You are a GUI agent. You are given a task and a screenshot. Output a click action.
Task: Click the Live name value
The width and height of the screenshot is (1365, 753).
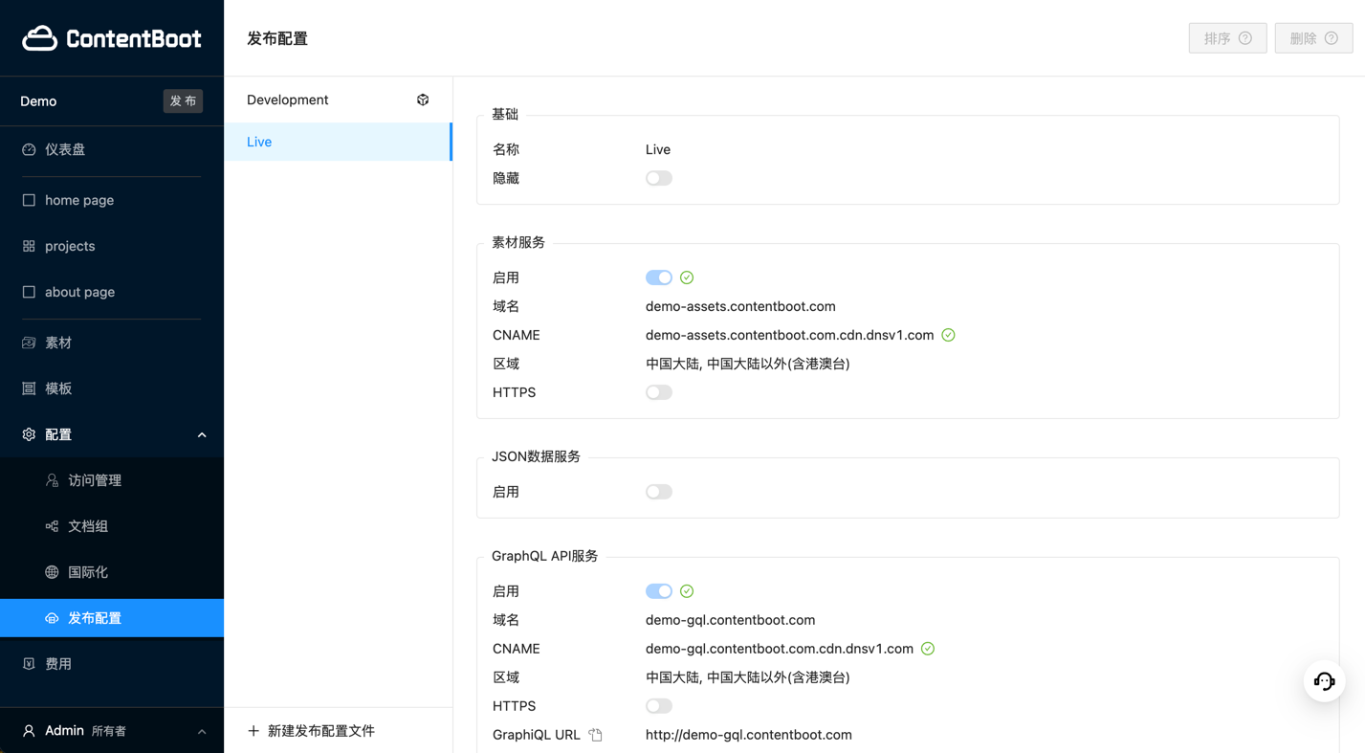(x=658, y=149)
